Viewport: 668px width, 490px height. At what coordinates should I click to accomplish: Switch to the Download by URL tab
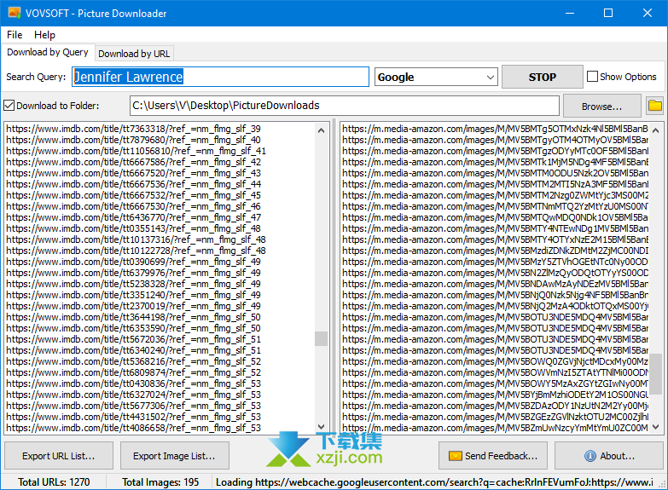134,54
